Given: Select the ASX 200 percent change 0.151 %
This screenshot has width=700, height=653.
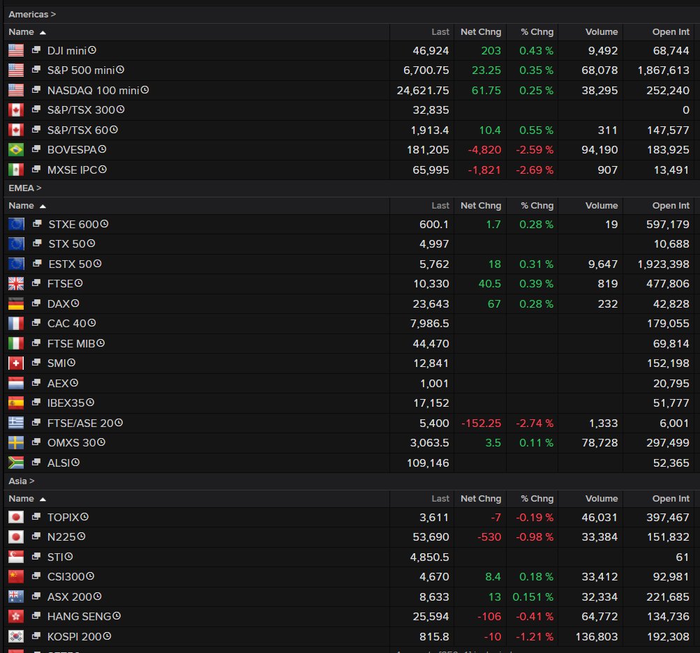Looking at the screenshot, I should (x=533, y=596).
